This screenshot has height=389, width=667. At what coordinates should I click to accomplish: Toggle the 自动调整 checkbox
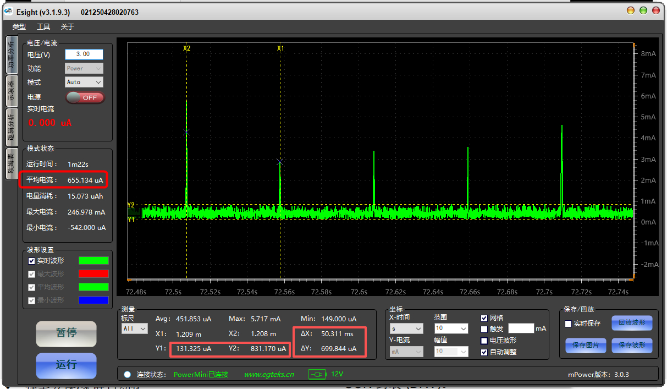484,352
